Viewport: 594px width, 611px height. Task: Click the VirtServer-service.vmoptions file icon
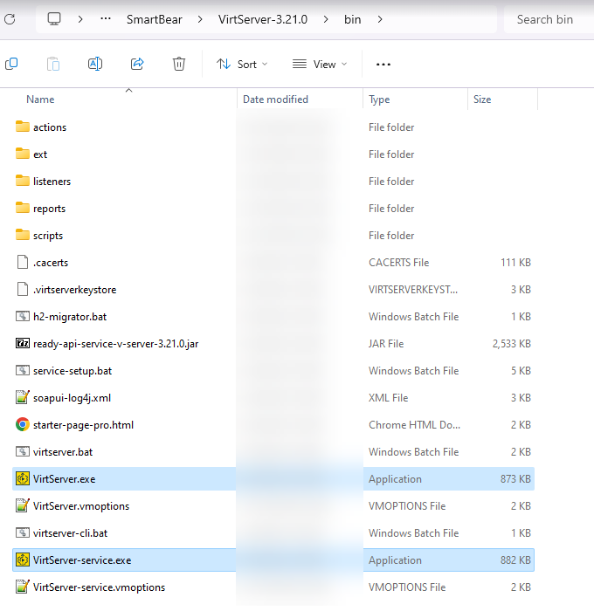(x=22, y=587)
